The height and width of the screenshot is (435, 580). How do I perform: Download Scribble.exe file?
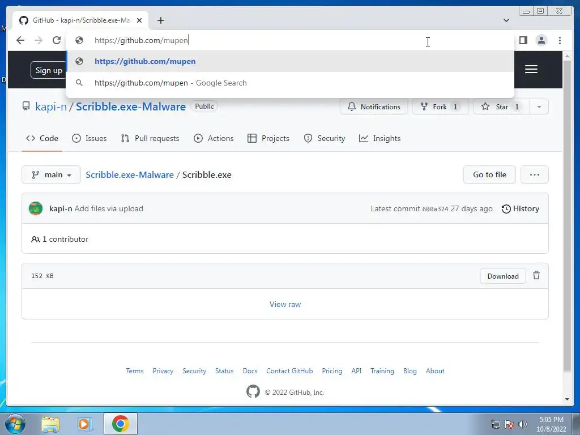(x=503, y=276)
